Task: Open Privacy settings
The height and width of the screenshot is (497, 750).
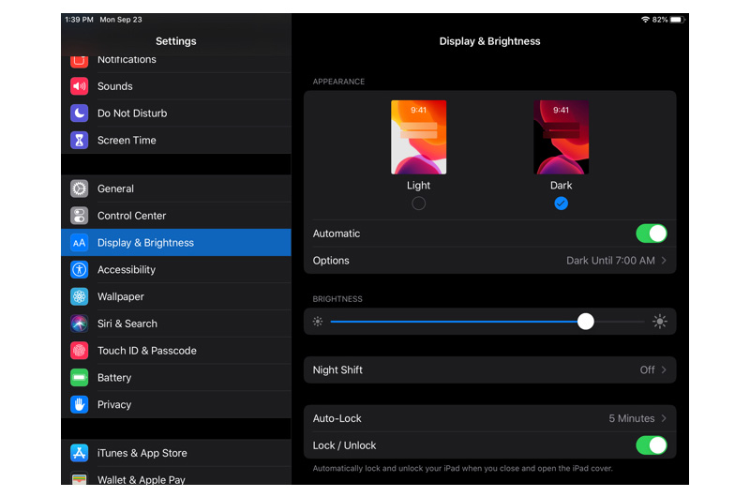Action: click(176, 405)
